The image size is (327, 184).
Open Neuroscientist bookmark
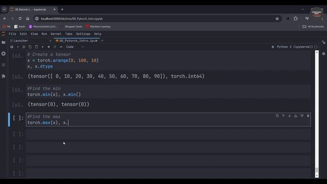(43, 27)
